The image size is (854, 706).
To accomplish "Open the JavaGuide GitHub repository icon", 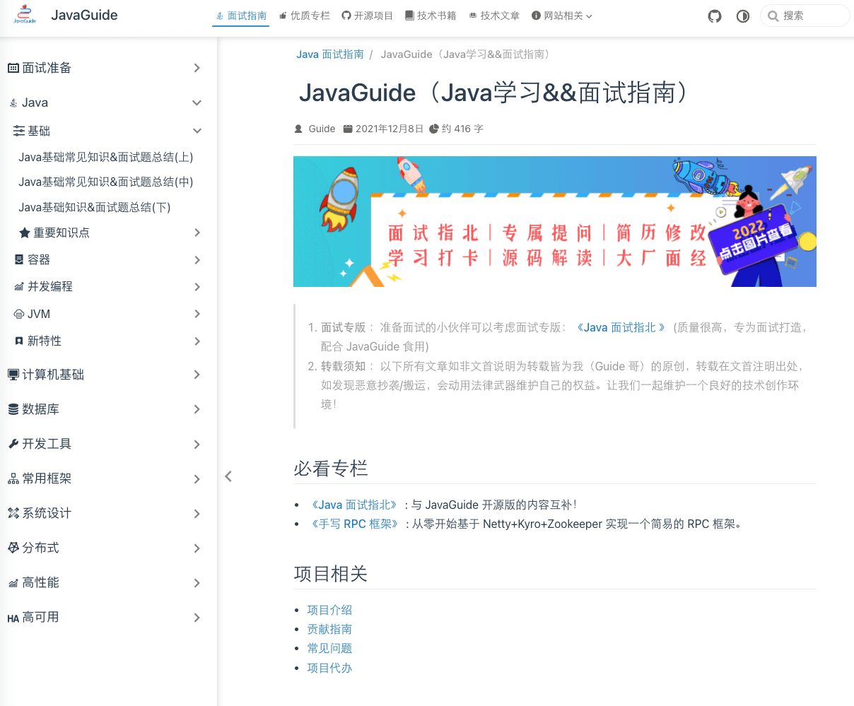I will (714, 16).
